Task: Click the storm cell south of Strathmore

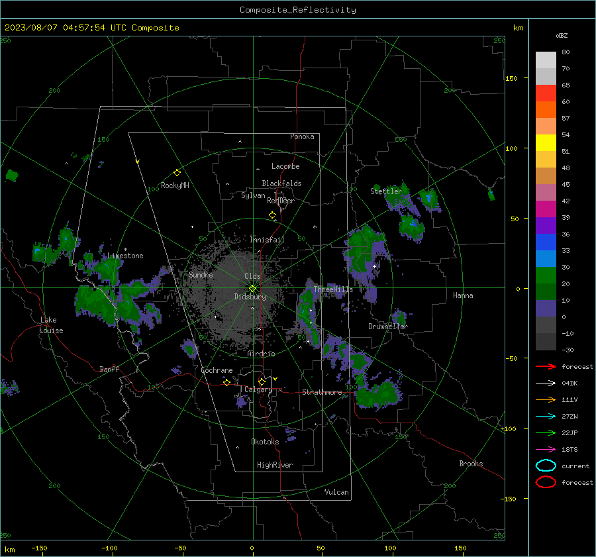Action: [378, 395]
